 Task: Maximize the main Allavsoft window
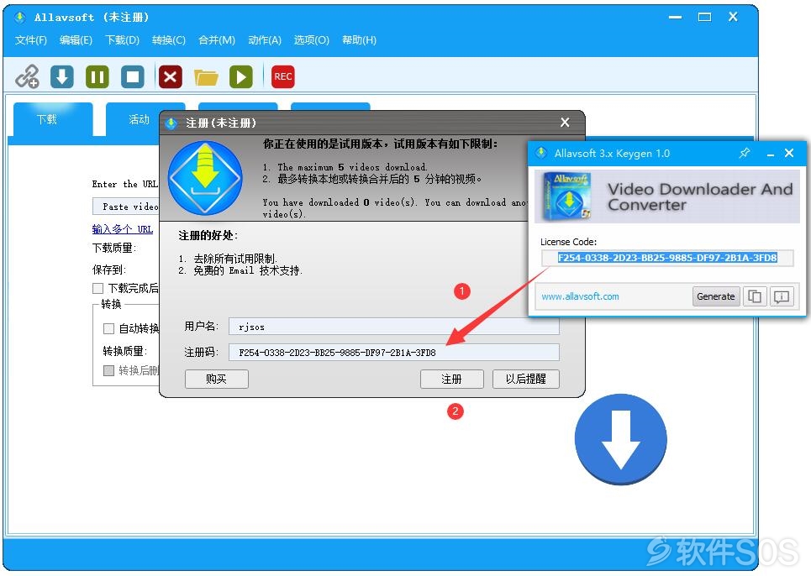(x=704, y=17)
